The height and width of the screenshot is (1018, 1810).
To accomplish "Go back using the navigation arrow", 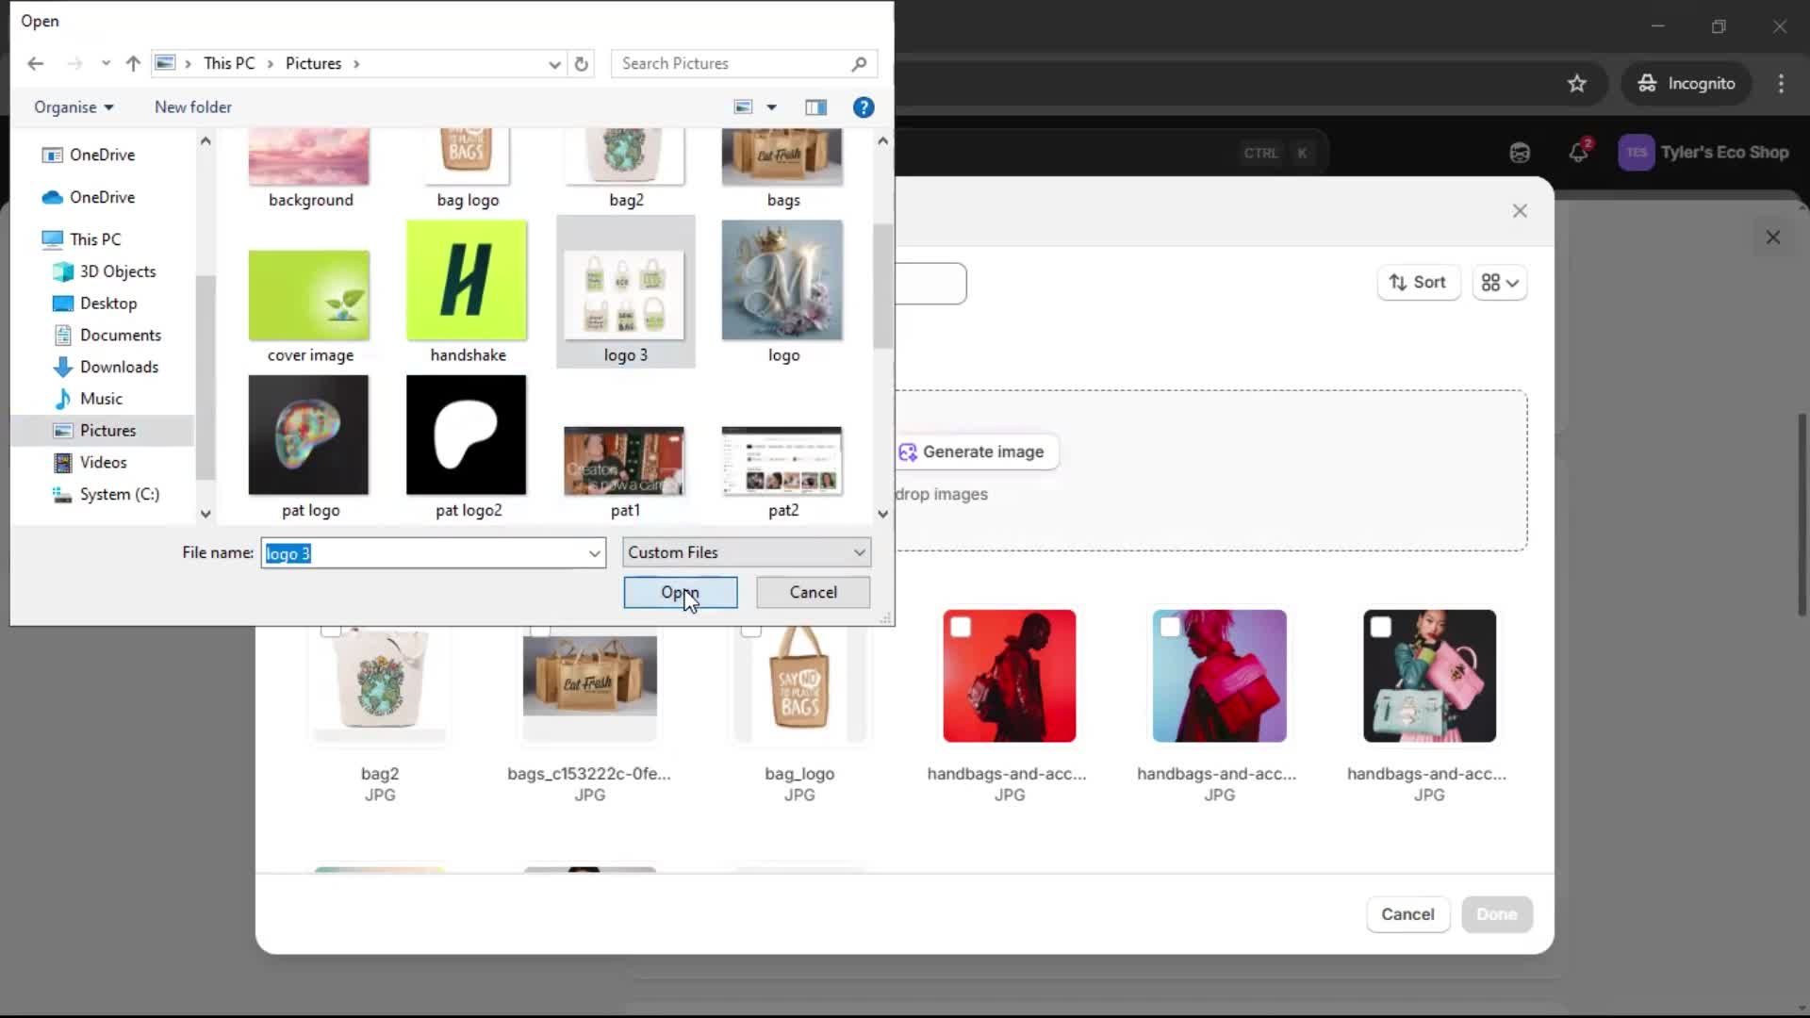I will [x=36, y=63].
